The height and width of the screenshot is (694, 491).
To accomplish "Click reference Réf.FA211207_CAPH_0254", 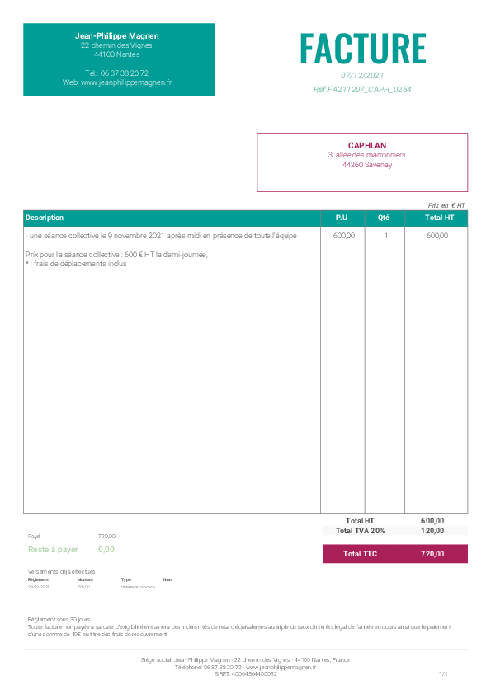I will [362, 89].
